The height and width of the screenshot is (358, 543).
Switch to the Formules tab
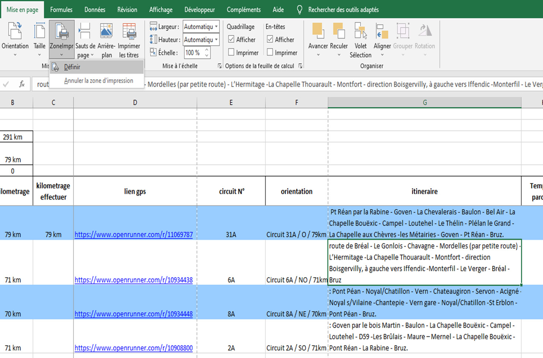[x=61, y=10]
